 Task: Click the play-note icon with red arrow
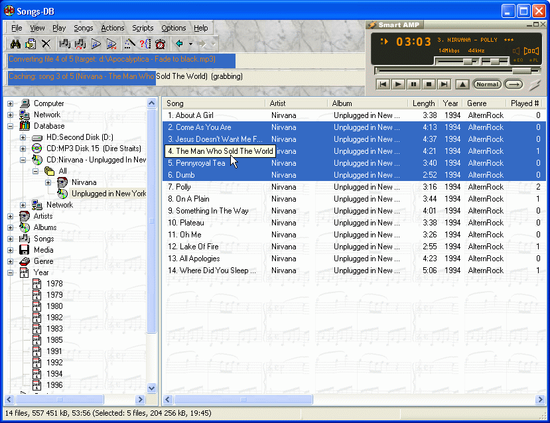tap(111, 44)
